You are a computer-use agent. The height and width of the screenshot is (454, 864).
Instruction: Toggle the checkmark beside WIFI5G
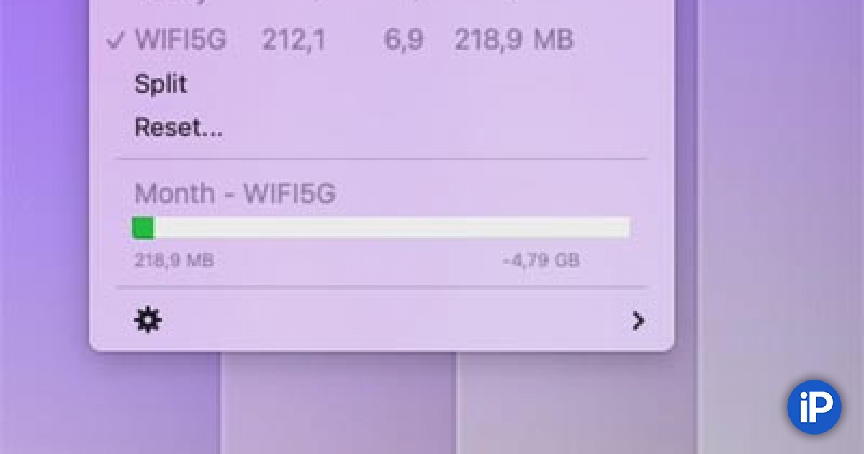116,40
